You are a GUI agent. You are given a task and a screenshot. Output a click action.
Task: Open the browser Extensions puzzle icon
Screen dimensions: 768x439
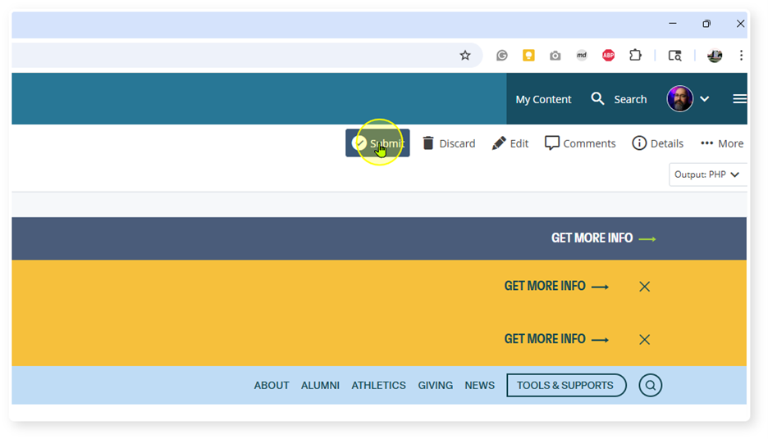click(635, 56)
